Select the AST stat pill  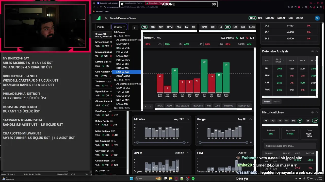click(x=161, y=27)
